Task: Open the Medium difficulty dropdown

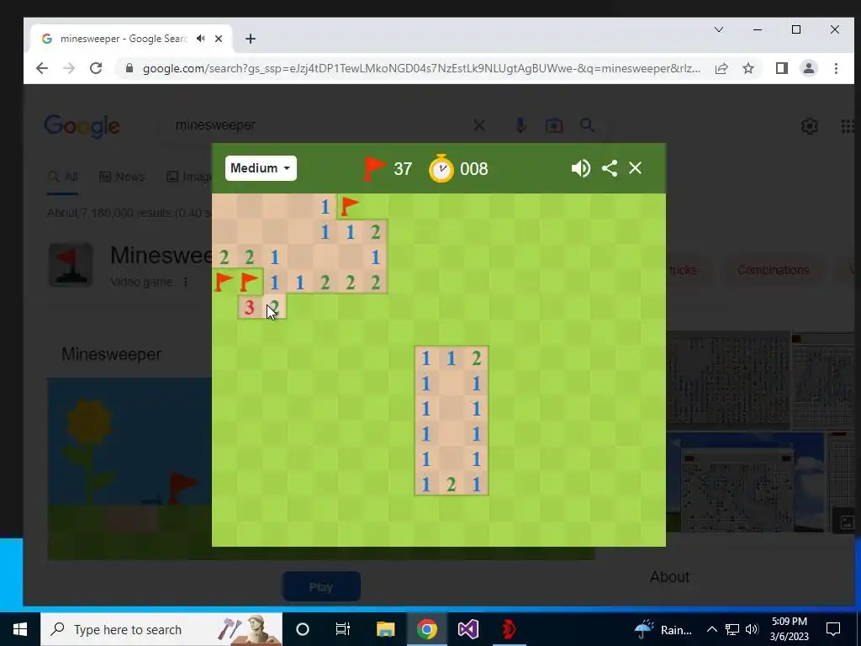Action: coord(261,168)
